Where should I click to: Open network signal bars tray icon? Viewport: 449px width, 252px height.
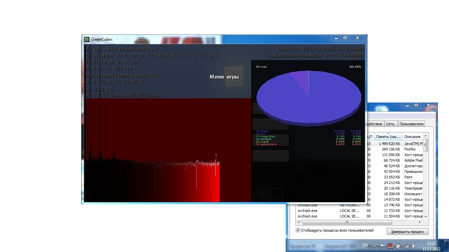[x=406, y=246]
